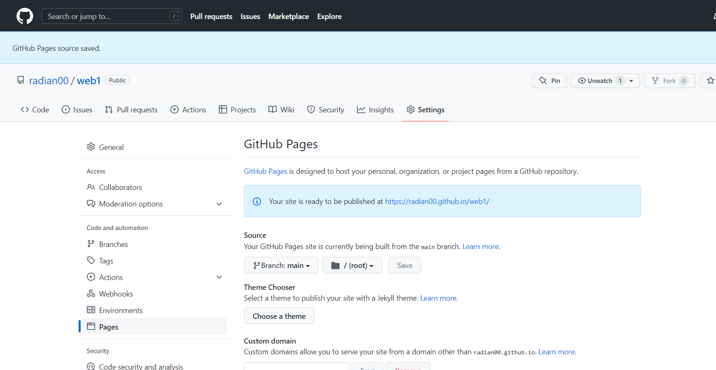The width and height of the screenshot is (716, 370).
Task: Go to Marketplace in the top navigation
Action: coord(289,16)
